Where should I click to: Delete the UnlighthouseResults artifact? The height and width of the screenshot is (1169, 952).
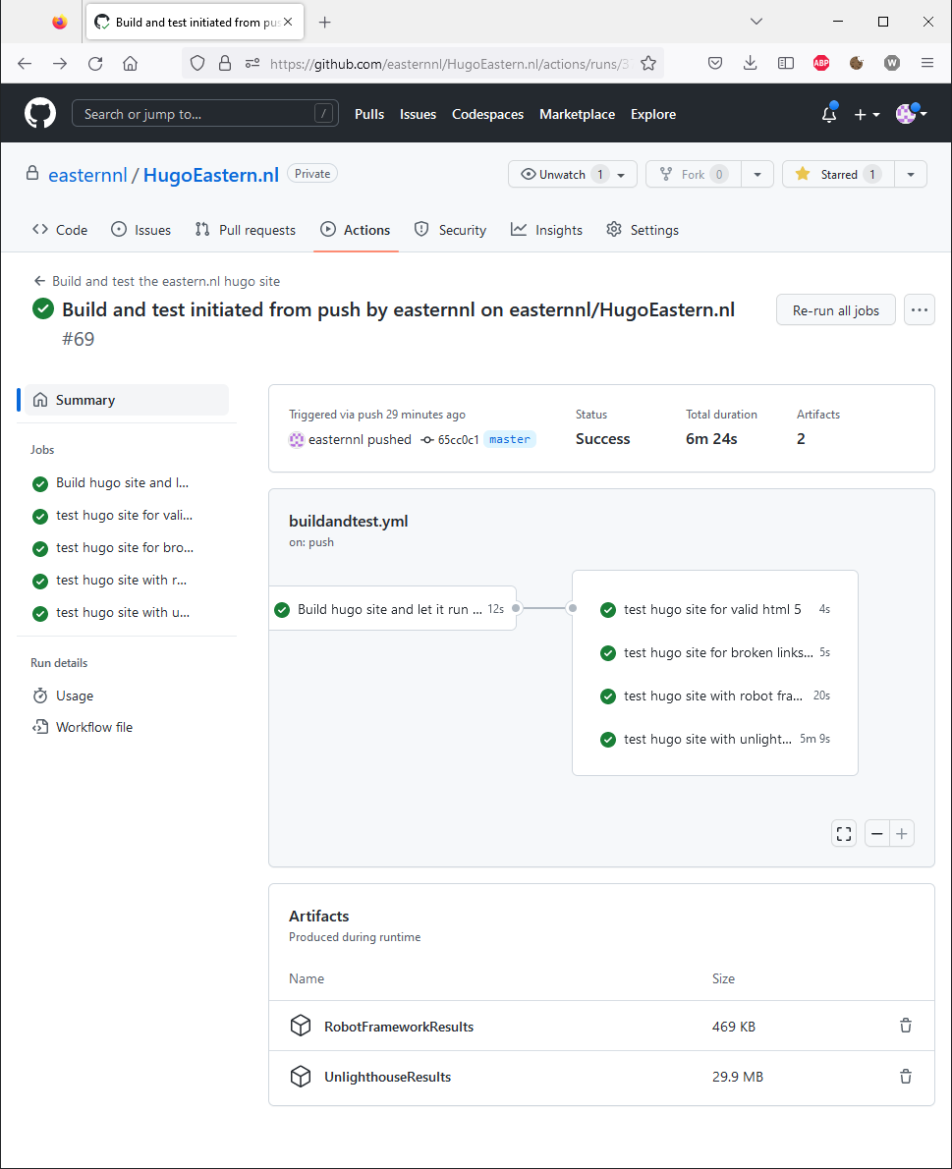click(905, 1077)
